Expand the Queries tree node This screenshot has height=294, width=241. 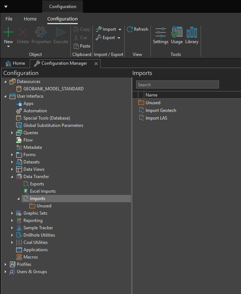click(12, 133)
